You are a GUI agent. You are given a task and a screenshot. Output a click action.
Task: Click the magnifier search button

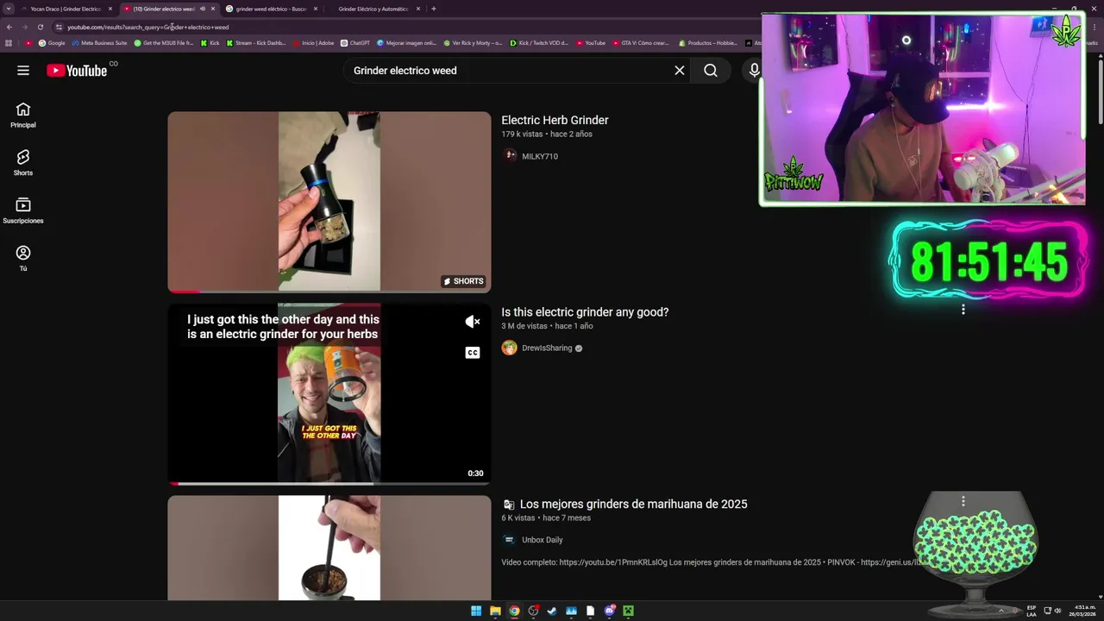click(711, 71)
